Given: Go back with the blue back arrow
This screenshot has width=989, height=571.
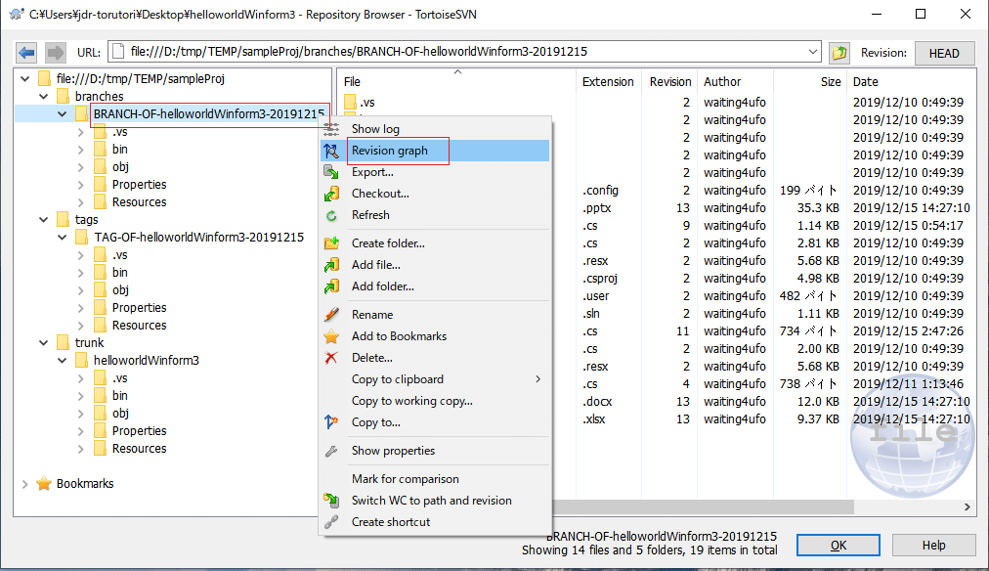Looking at the screenshot, I should tap(26, 53).
